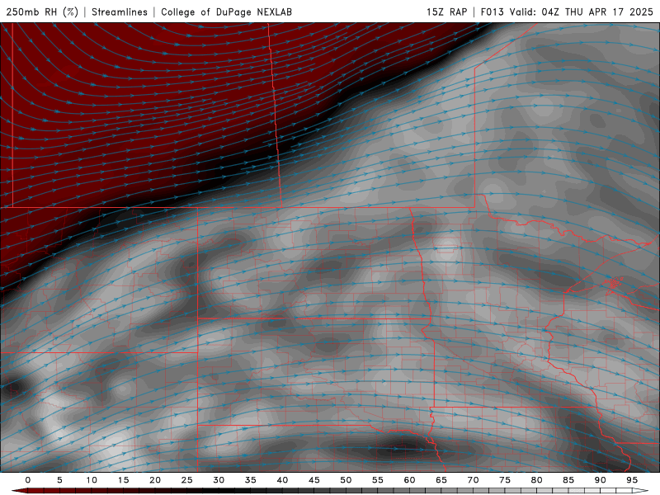Image resolution: width=660 pixels, height=495 pixels.
Task: Click the colorbar label '45'
Action: pos(314,480)
